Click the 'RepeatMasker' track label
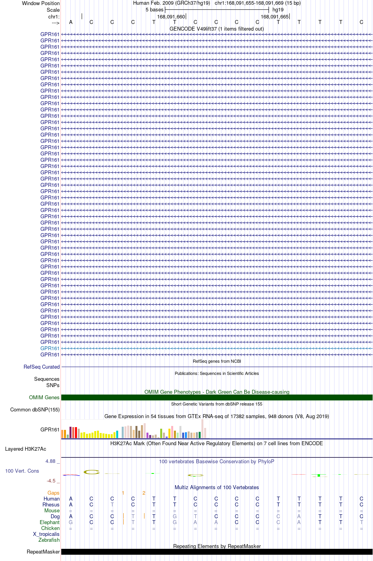 click(x=43, y=552)
